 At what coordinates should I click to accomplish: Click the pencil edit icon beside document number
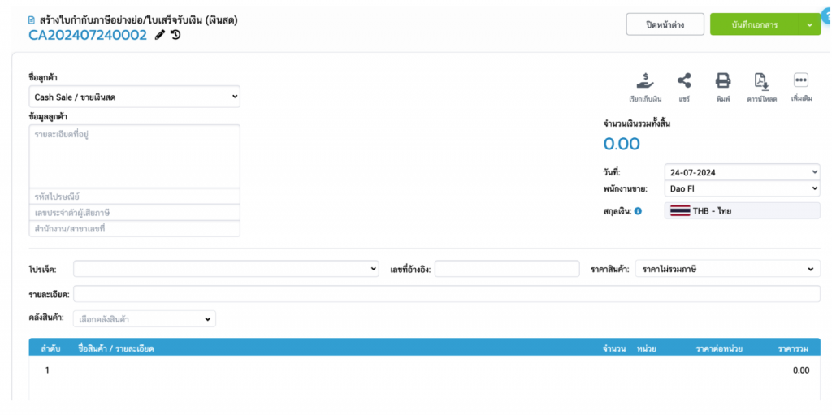tap(160, 35)
